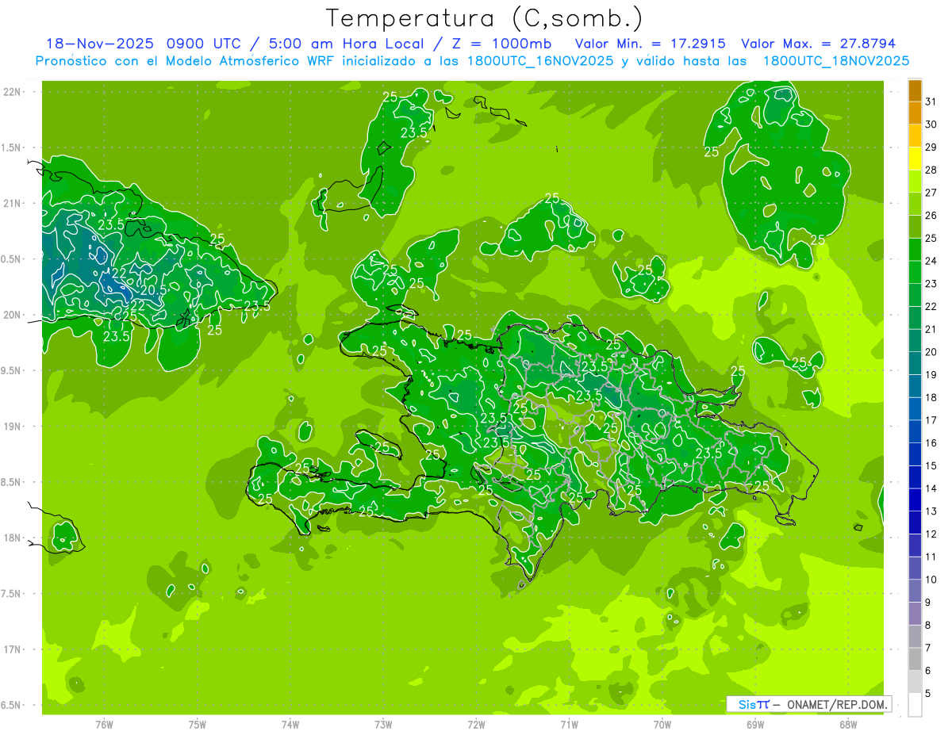
Task: Click the '26' label on the color scale
Action: pos(931,215)
